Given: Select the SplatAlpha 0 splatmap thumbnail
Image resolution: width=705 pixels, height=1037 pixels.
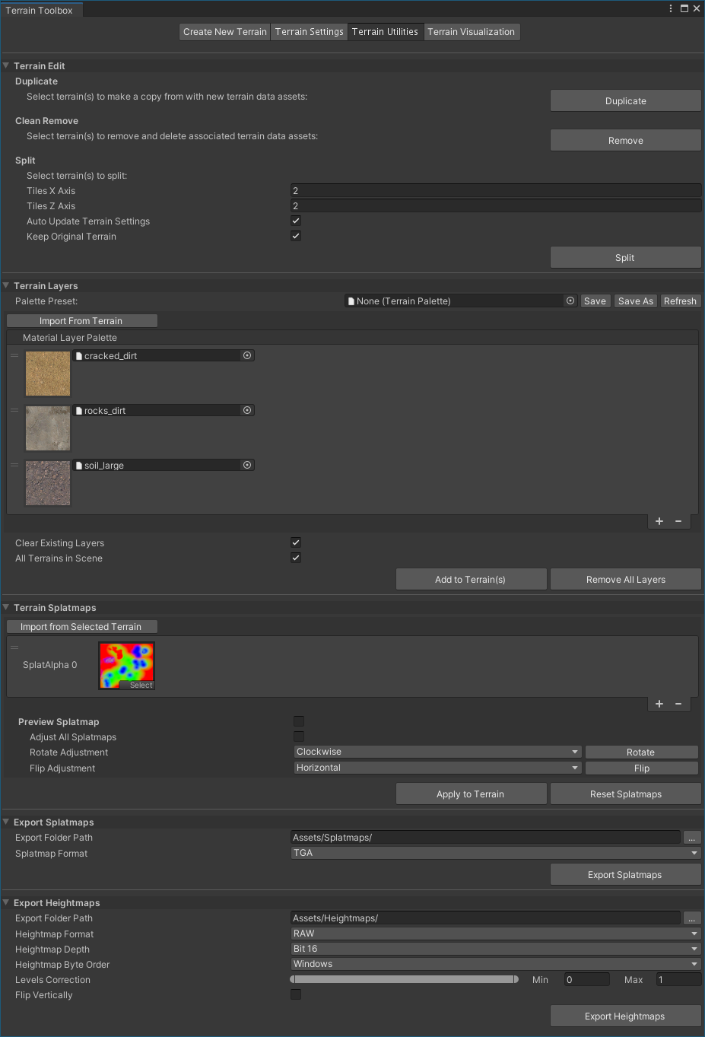Looking at the screenshot, I should click(126, 664).
